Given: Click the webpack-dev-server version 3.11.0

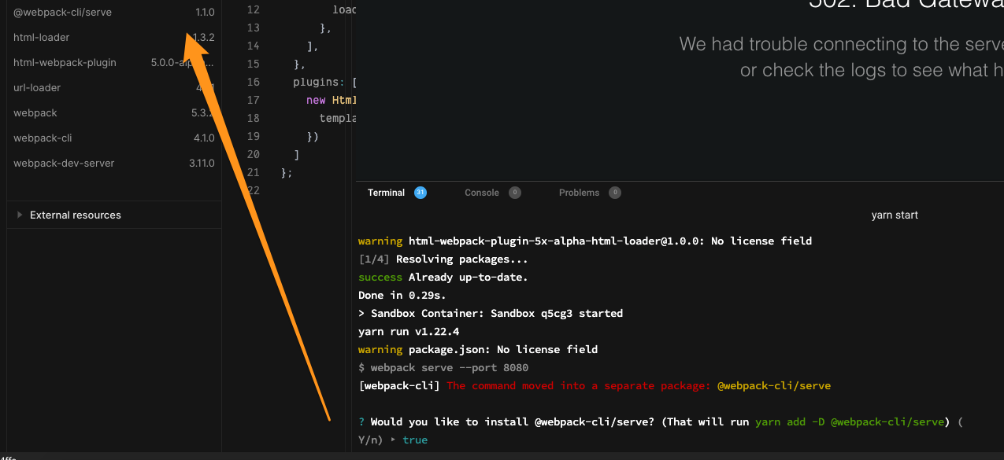Looking at the screenshot, I should [202, 164].
